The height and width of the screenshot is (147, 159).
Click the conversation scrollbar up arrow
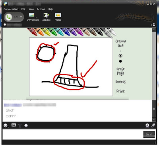tap(154, 30)
